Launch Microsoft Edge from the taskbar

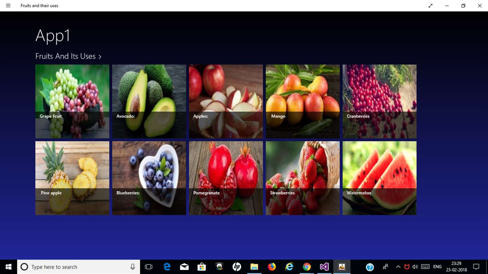click(167, 267)
